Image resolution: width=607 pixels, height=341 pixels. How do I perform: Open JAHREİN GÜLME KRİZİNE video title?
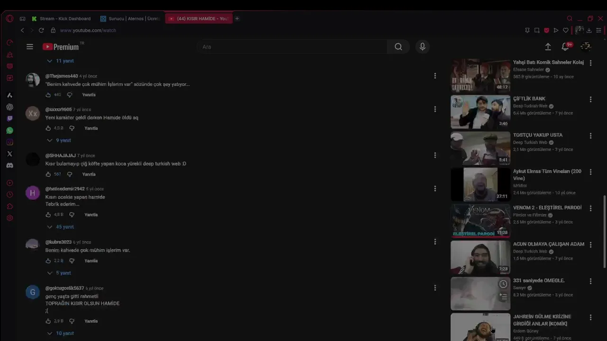point(542,320)
